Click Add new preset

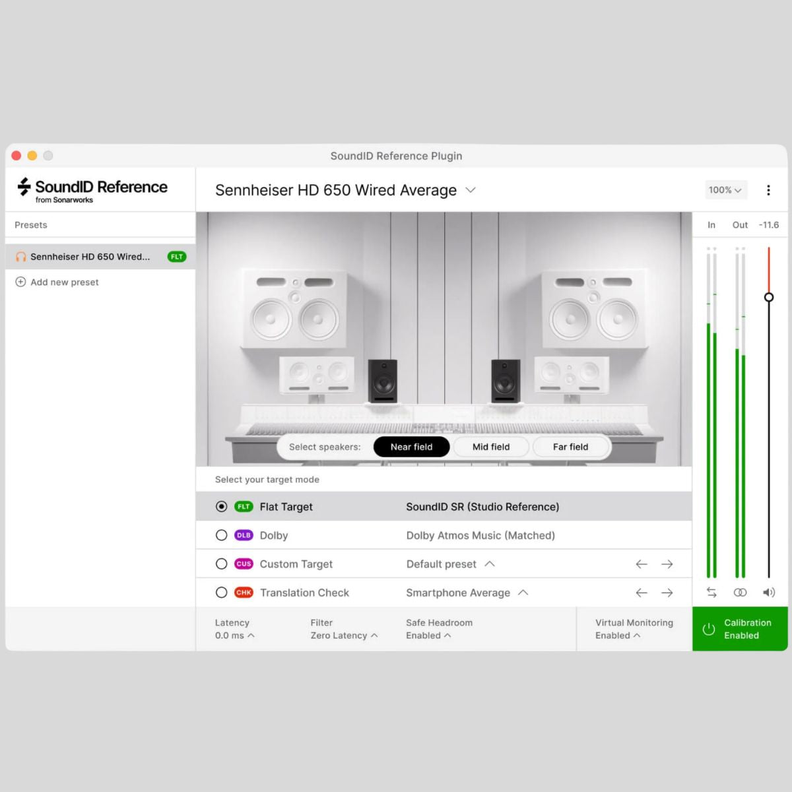pyautogui.click(x=57, y=282)
